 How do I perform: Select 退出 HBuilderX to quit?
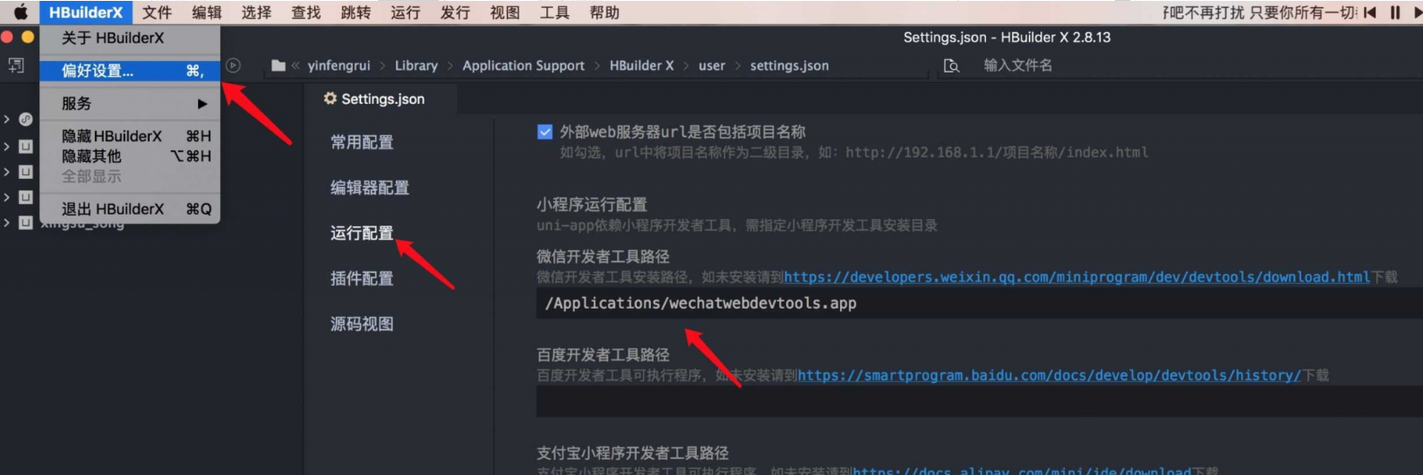click(x=130, y=209)
